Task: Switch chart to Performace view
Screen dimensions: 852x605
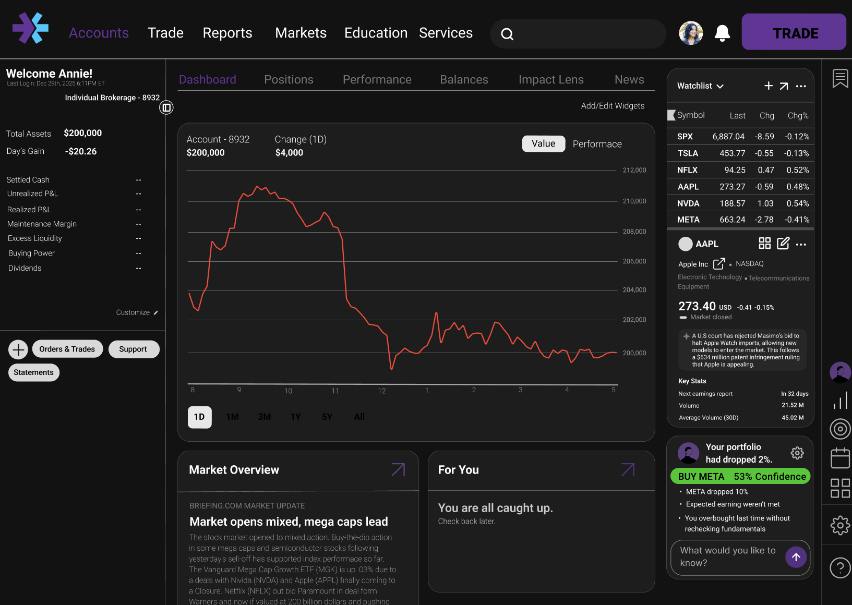Action: 597,144
